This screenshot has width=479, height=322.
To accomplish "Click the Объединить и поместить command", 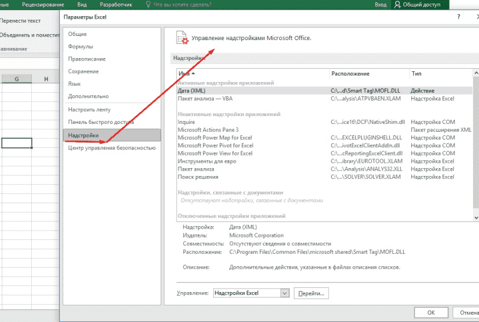I will click(29, 35).
